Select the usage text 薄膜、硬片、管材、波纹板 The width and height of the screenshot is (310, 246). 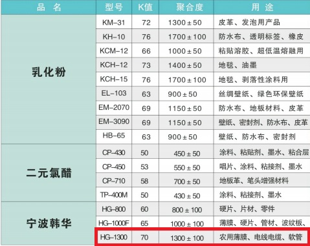click(262, 223)
